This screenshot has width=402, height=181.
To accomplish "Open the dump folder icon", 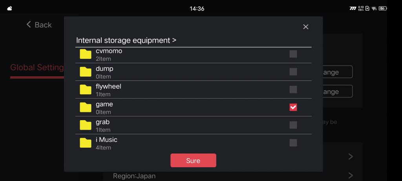I will (x=85, y=72).
